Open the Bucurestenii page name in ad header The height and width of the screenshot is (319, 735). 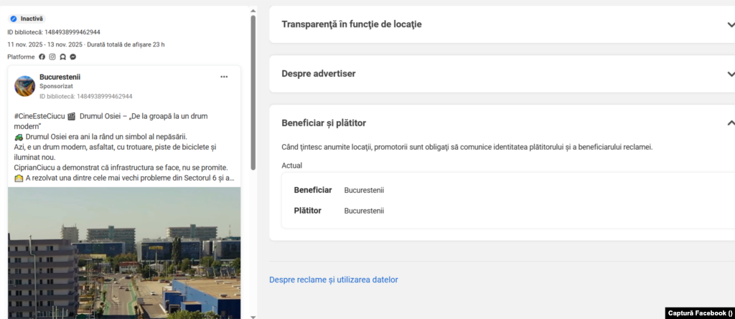click(60, 77)
